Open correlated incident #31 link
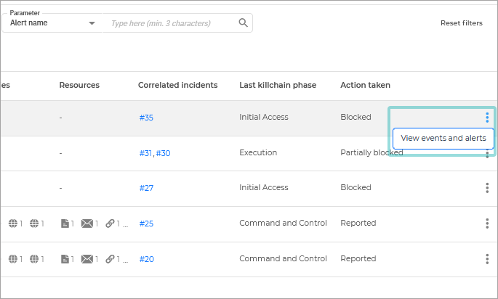The width and height of the screenshot is (498, 299). pos(145,153)
